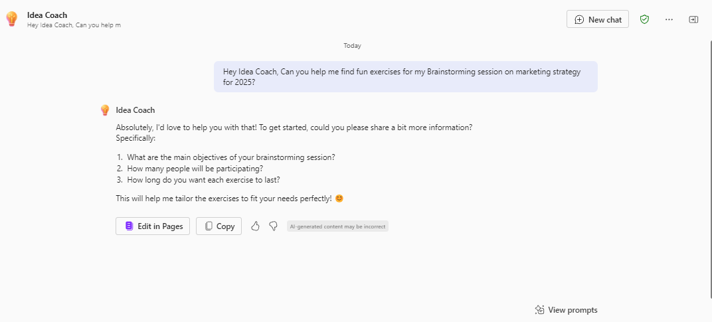The image size is (712, 322).
Task: Click the Idea Coach sender name above the response
Action: click(135, 110)
